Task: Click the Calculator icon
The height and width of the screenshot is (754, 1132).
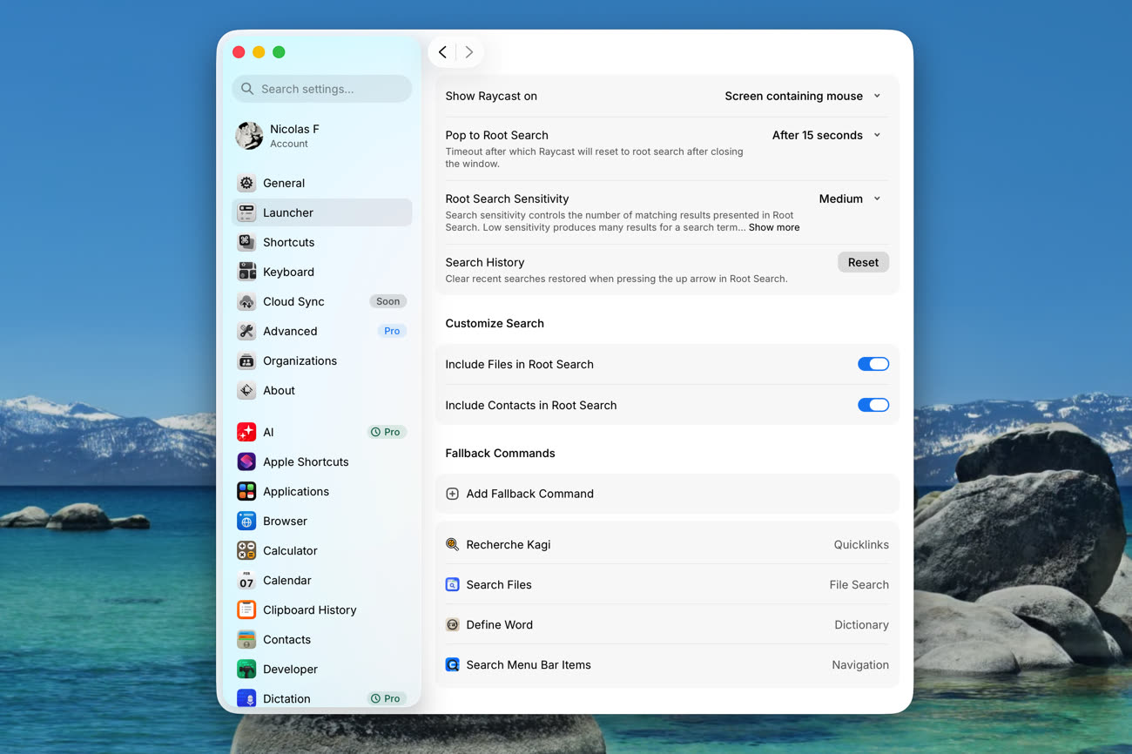Action: (246, 550)
